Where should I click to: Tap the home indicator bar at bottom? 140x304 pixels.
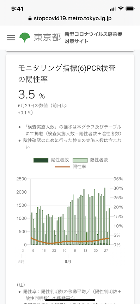pos(70,300)
